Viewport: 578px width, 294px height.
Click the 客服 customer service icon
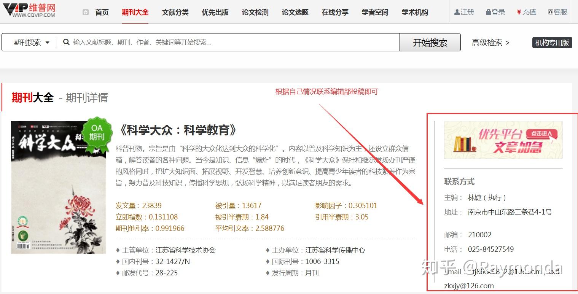click(x=550, y=12)
